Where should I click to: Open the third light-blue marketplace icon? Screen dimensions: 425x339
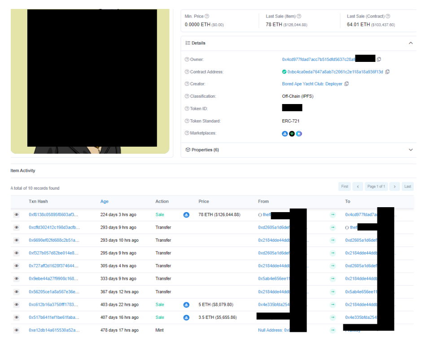(299, 134)
